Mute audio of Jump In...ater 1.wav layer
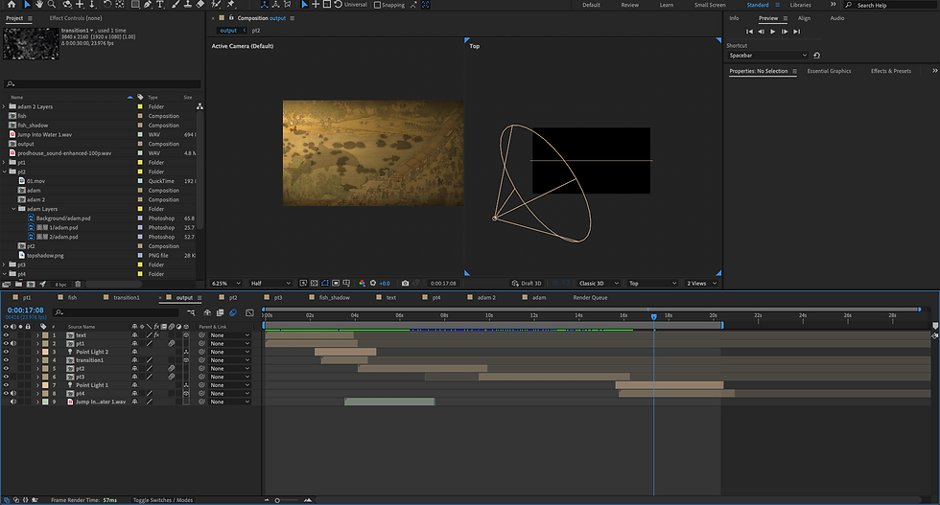 click(x=13, y=402)
